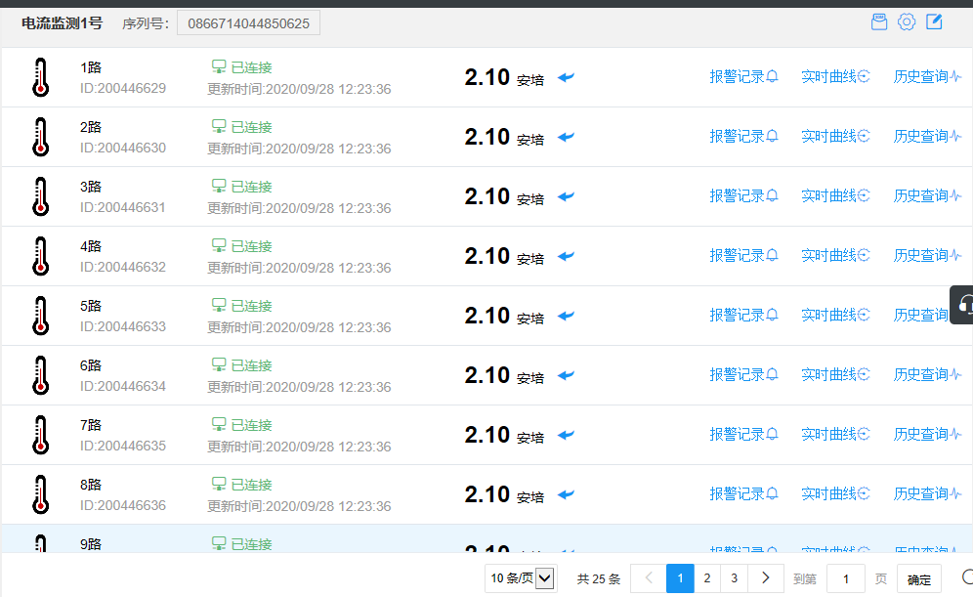View 实时曲线 for 4路
The height and width of the screenshot is (597, 973).
click(x=835, y=255)
